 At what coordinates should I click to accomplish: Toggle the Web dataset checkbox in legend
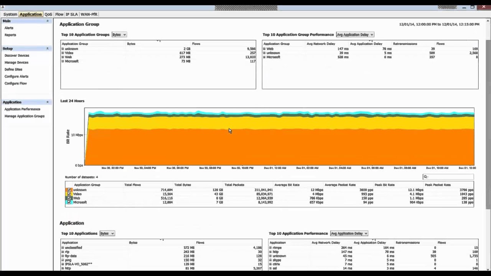69,198
